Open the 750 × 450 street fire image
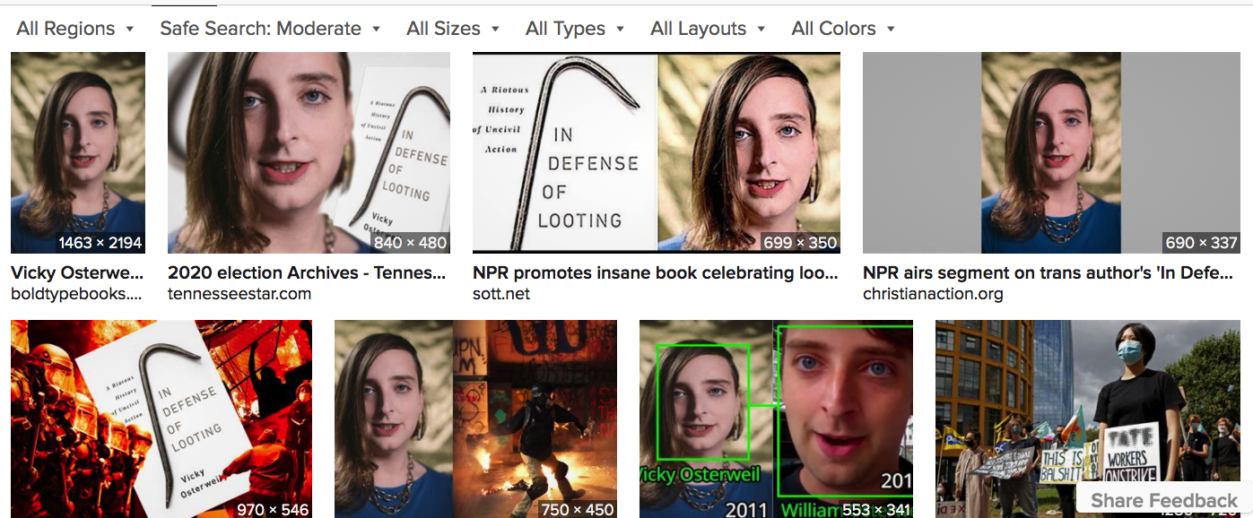The image size is (1253, 518). [475, 419]
